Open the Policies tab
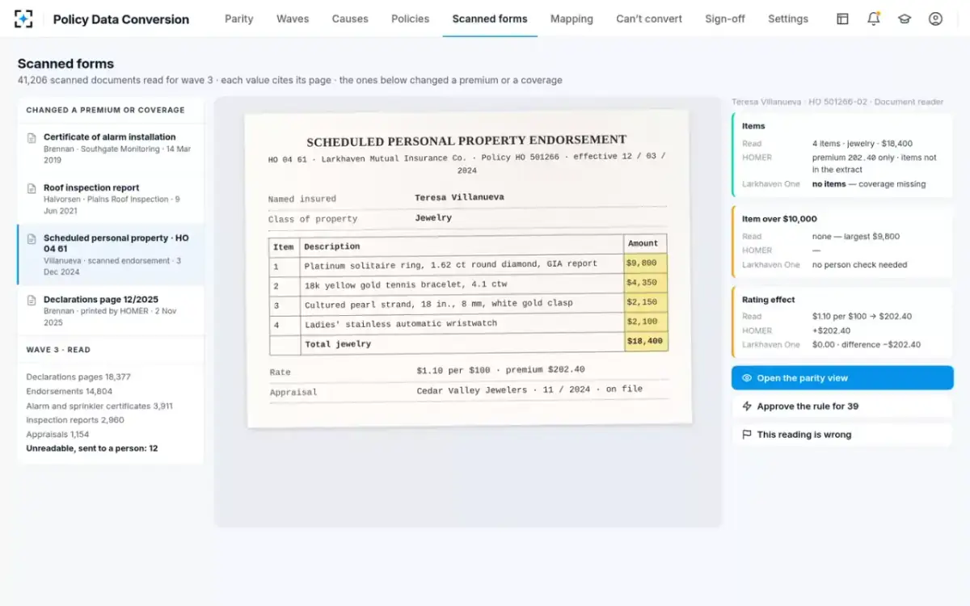This screenshot has height=606, width=970. [x=411, y=19]
